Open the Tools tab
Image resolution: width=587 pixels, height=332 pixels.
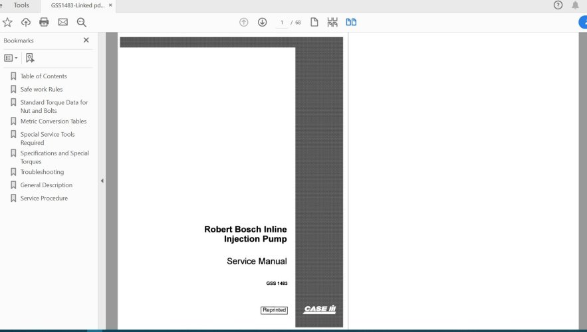click(x=21, y=5)
